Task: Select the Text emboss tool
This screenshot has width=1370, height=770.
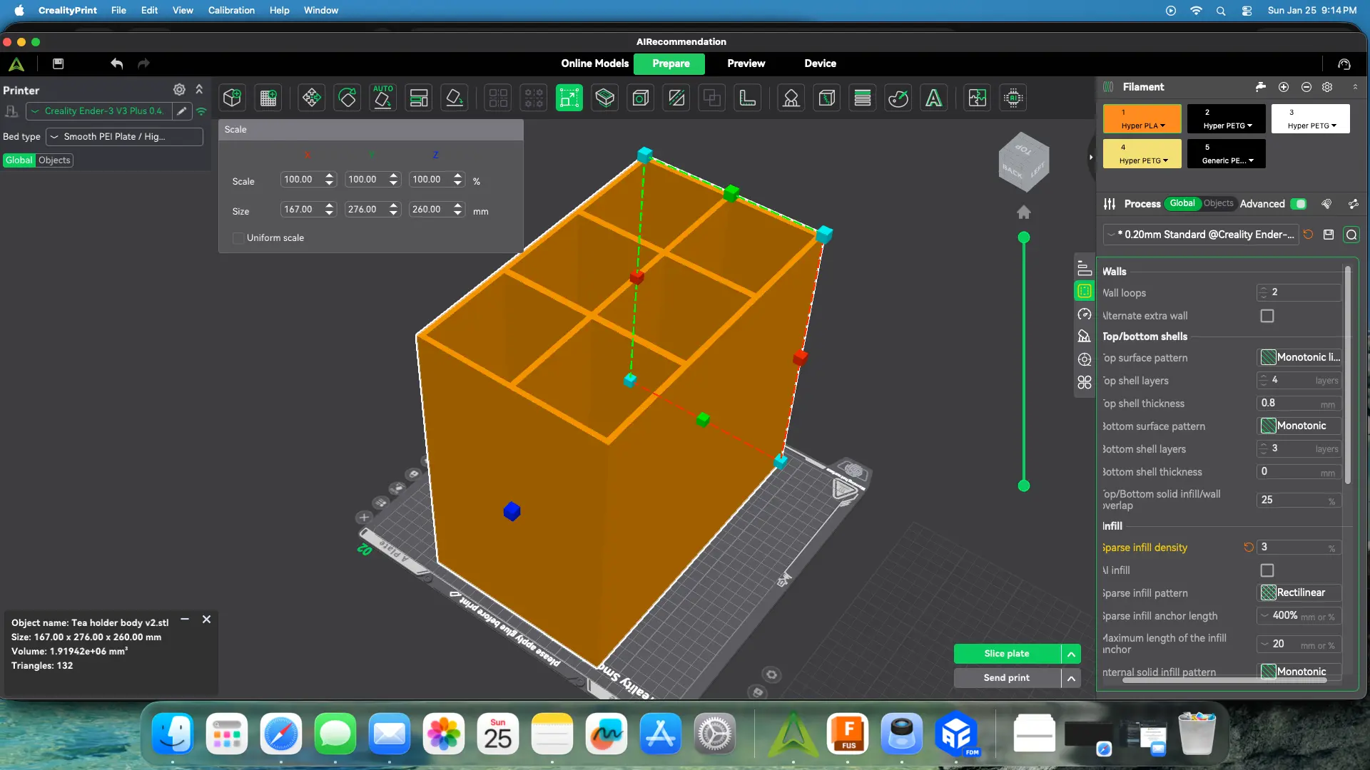Action: 934,98
